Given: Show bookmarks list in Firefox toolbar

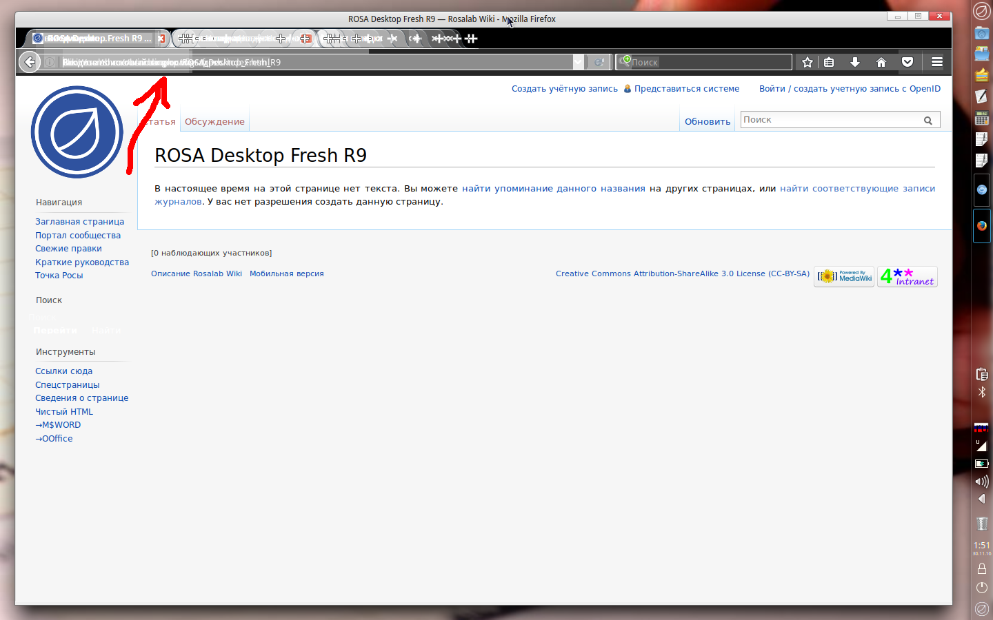Looking at the screenshot, I should pyautogui.click(x=830, y=62).
